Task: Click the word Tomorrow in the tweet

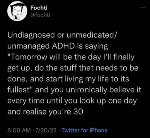Action: click(x=29, y=57)
